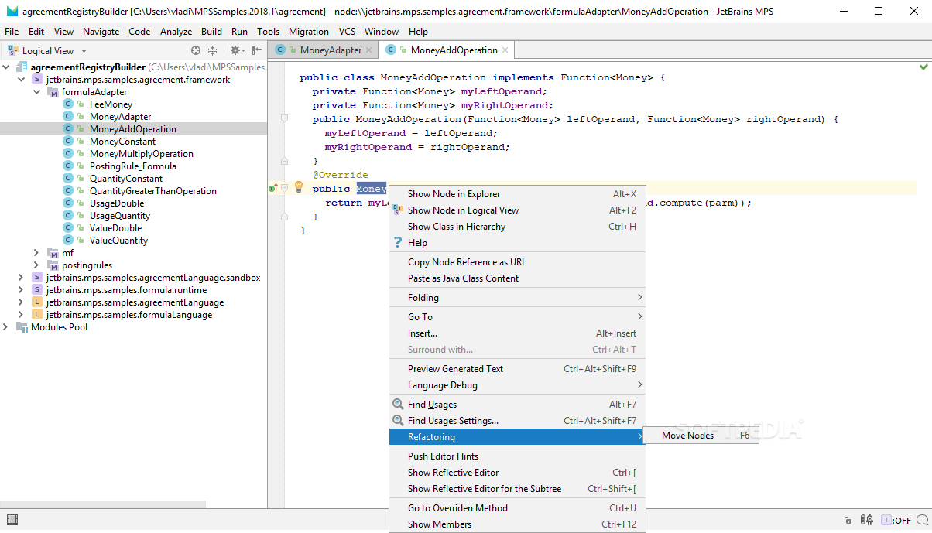Collapse the agreementRegistryBuilder project node
932x533 pixels.
(6, 67)
